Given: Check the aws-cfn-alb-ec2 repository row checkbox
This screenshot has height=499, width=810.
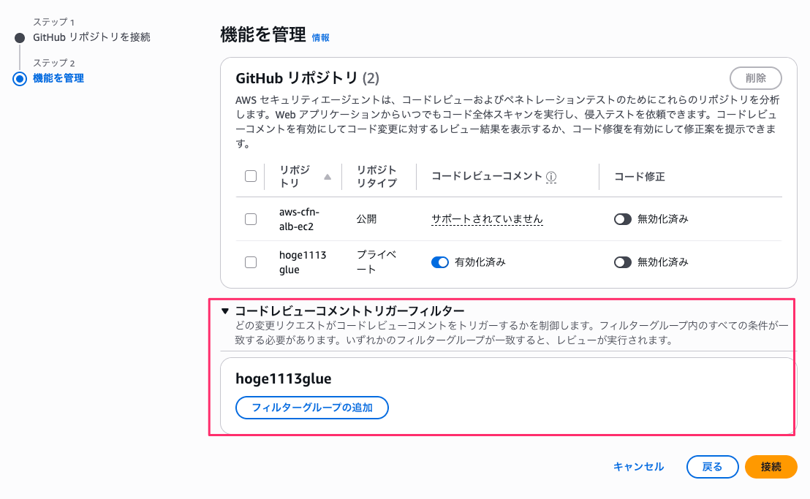Looking at the screenshot, I should point(251,218).
